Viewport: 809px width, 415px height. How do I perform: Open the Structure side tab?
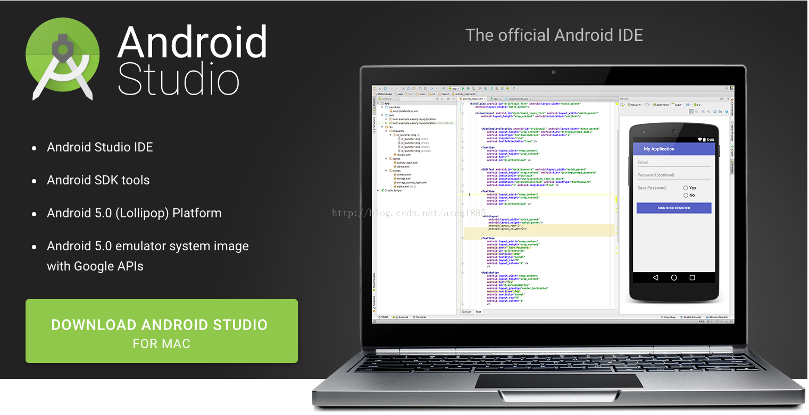click(374, 125)
